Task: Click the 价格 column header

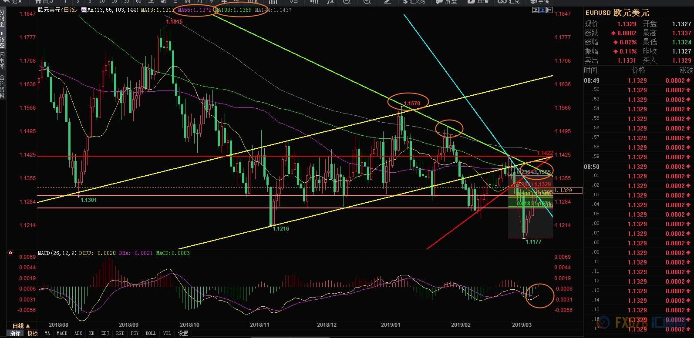Action: tap(638, 70)
